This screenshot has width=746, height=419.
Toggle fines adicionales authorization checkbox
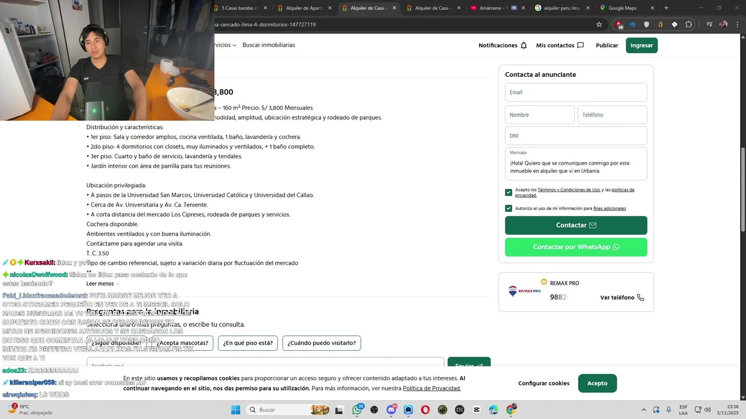[509, 208]
